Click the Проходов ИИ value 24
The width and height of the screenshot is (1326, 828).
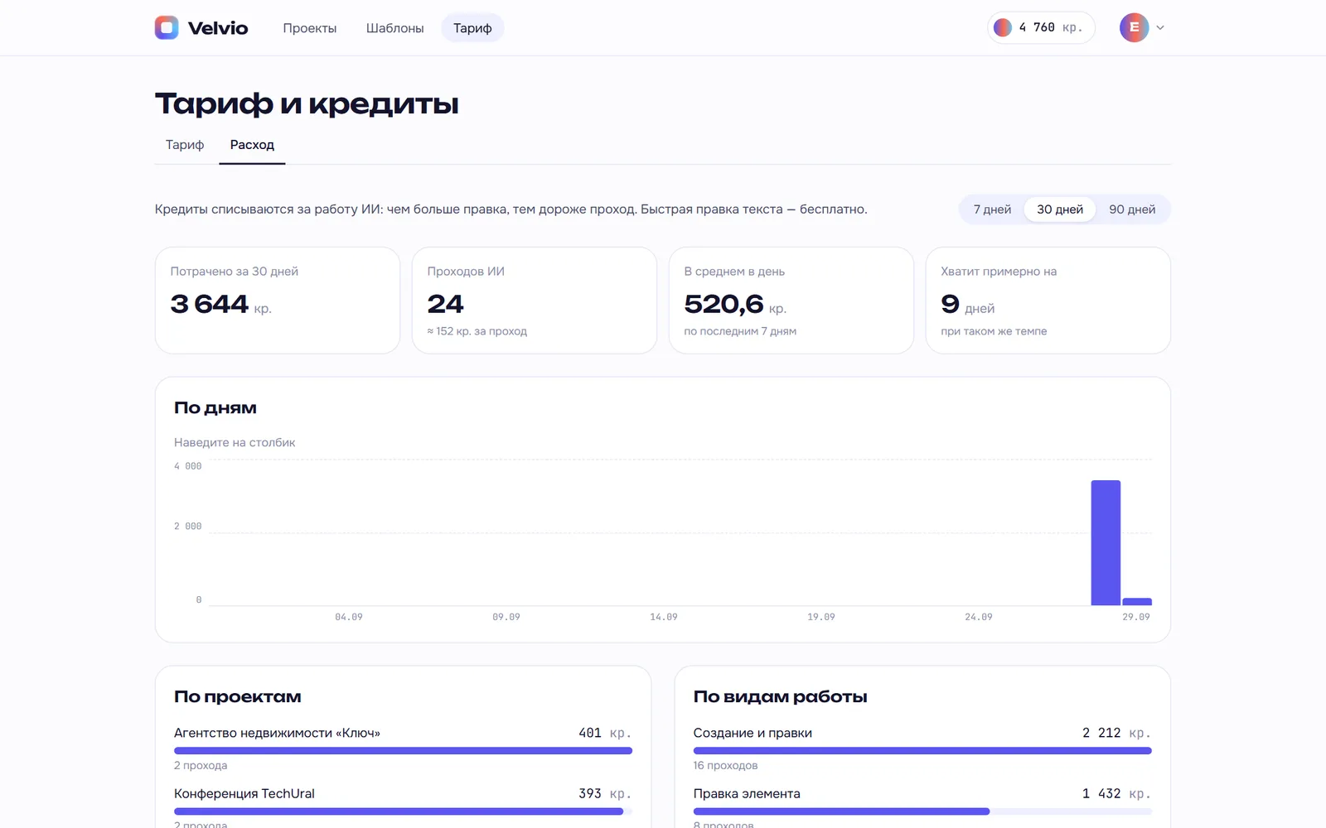[x=445, y=304]
